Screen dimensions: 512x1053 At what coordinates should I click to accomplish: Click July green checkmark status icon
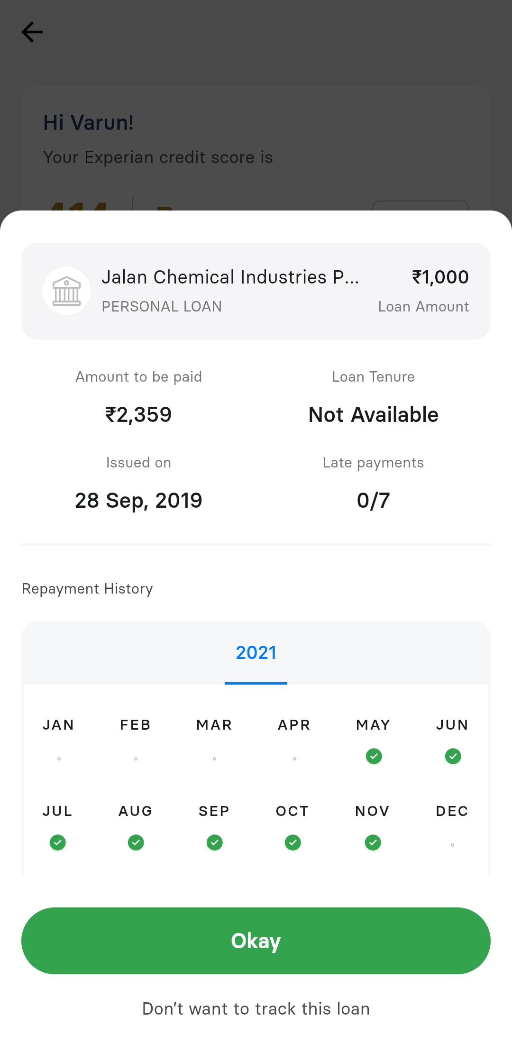coord(58,842)
